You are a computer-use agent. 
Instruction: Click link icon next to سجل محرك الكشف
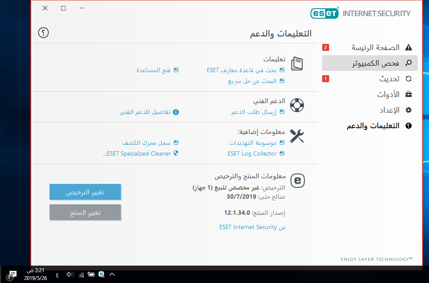176,143
